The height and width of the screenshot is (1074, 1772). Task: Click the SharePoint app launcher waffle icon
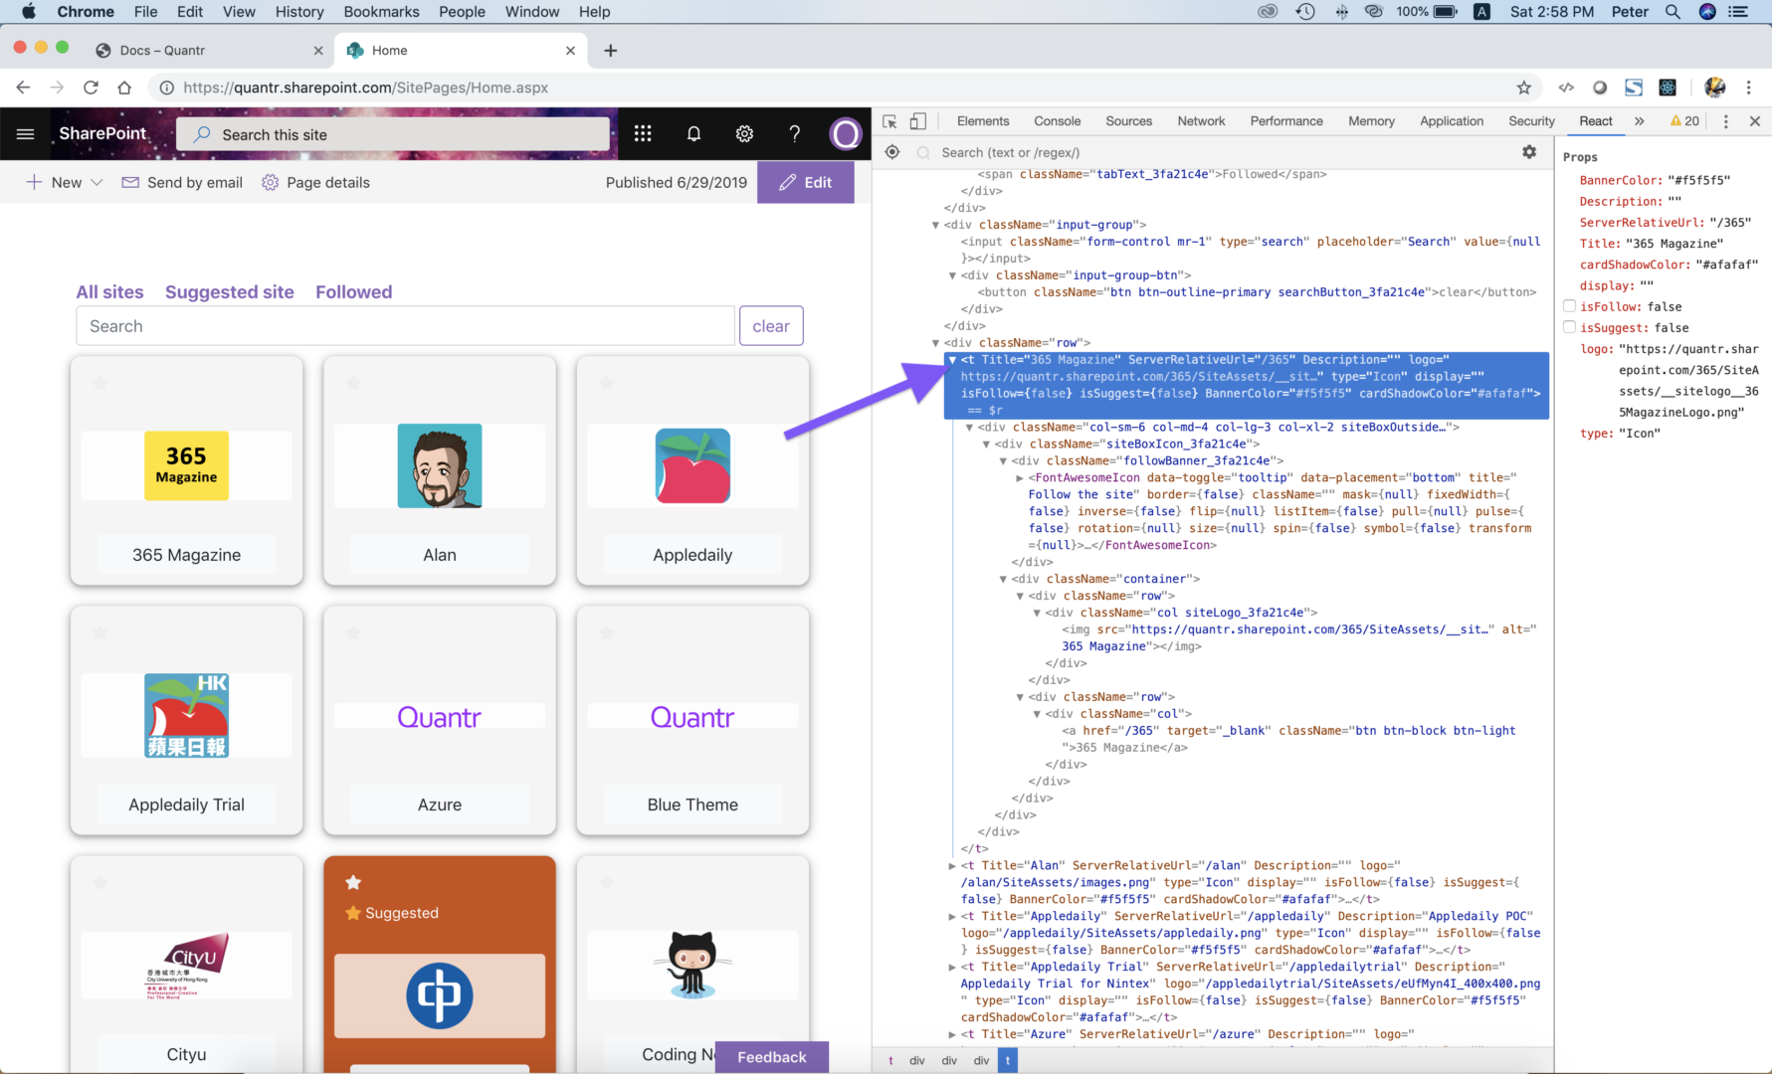click(643, 133)
